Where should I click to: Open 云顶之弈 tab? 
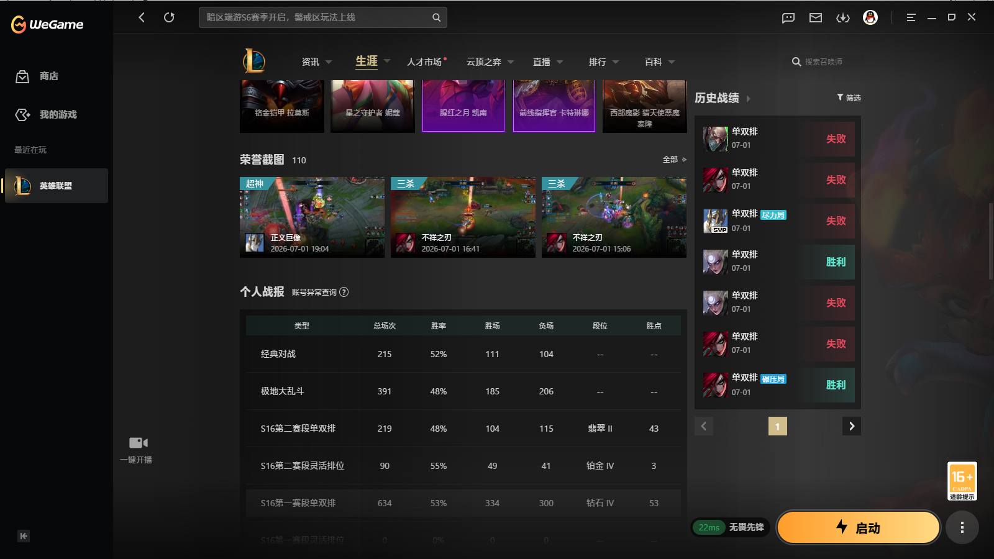click(x=484, y=62)
